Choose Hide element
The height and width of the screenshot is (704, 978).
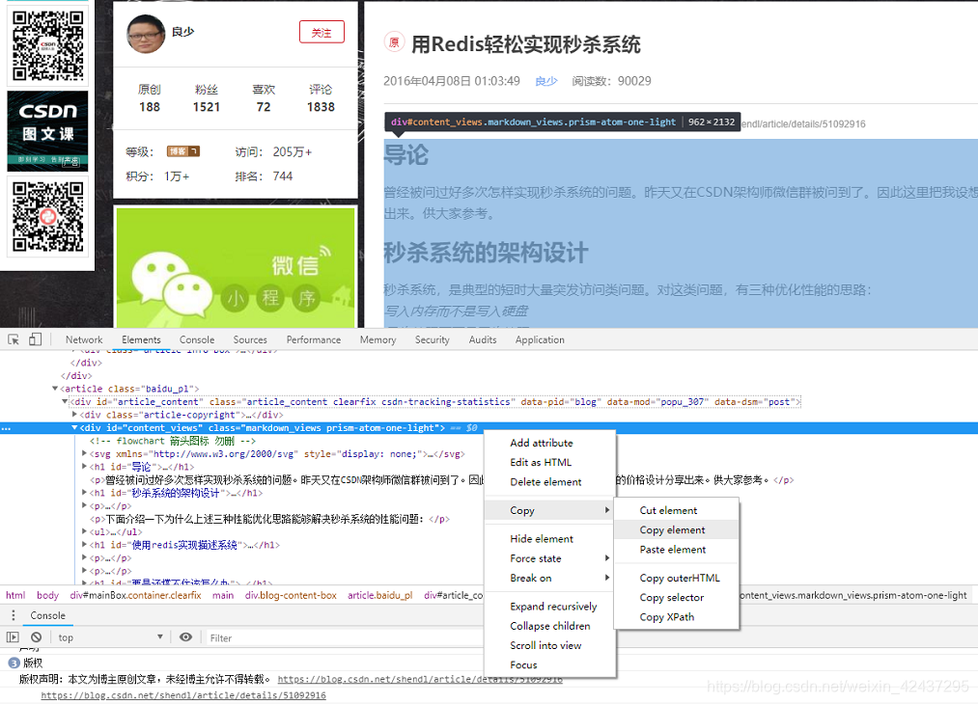tap(549, 539)
